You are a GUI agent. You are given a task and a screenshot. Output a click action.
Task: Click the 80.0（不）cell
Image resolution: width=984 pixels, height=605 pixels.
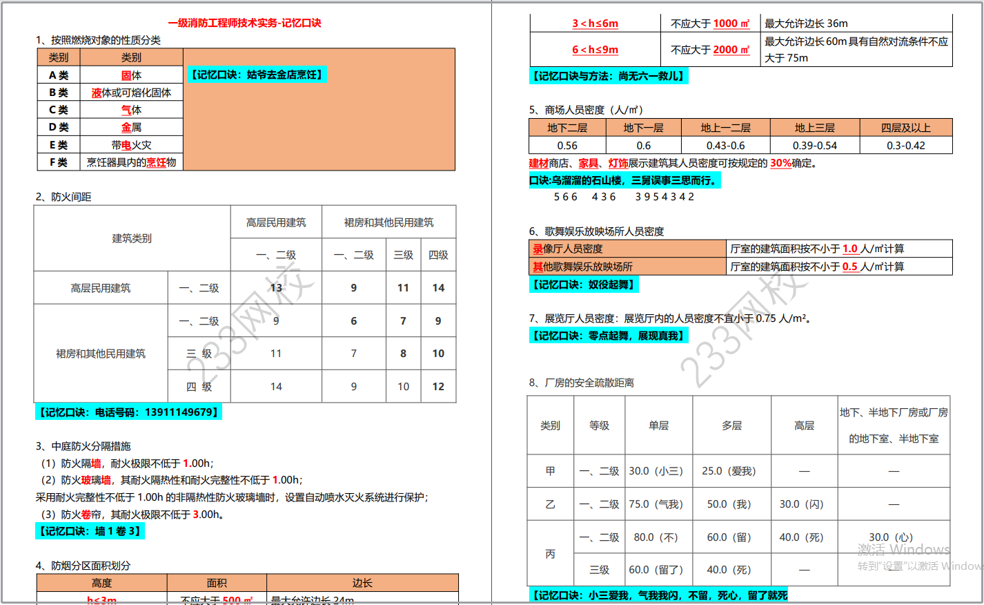pos(659,537)
